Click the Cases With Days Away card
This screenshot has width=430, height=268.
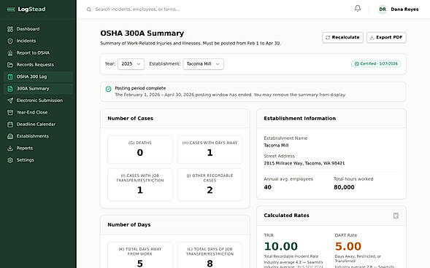[x=210, y=149]
